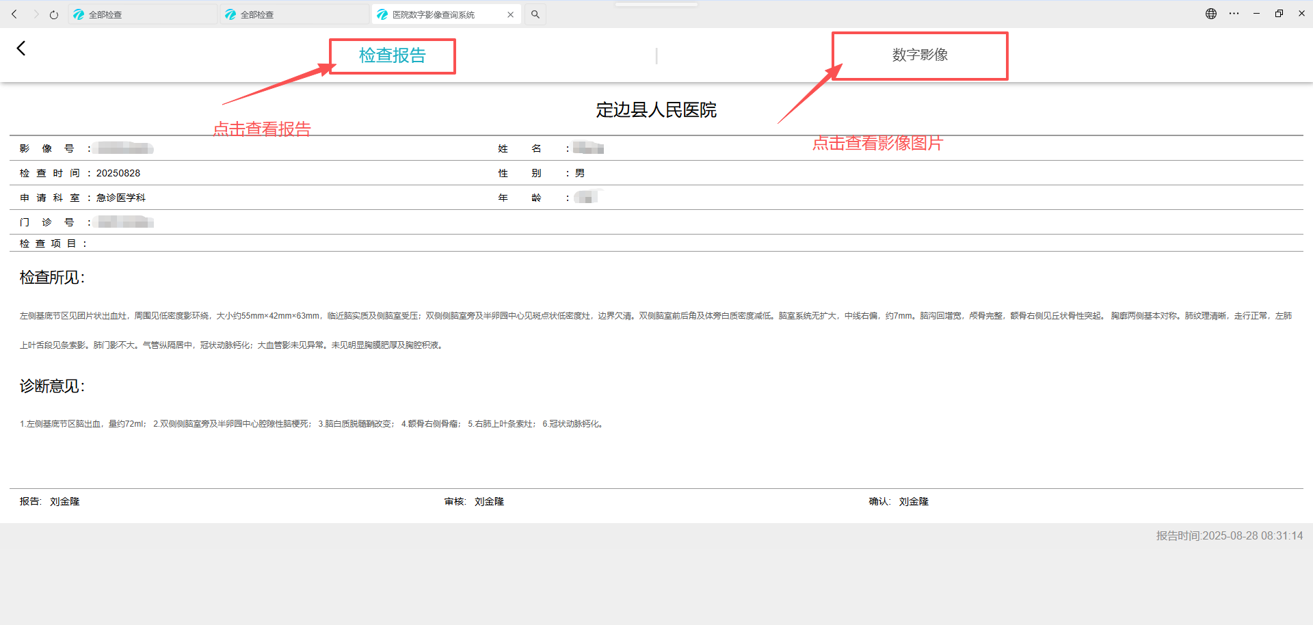The image size is (1313, 625).
Task: Open the 数字影像 tab
Action: pos(920,55)
